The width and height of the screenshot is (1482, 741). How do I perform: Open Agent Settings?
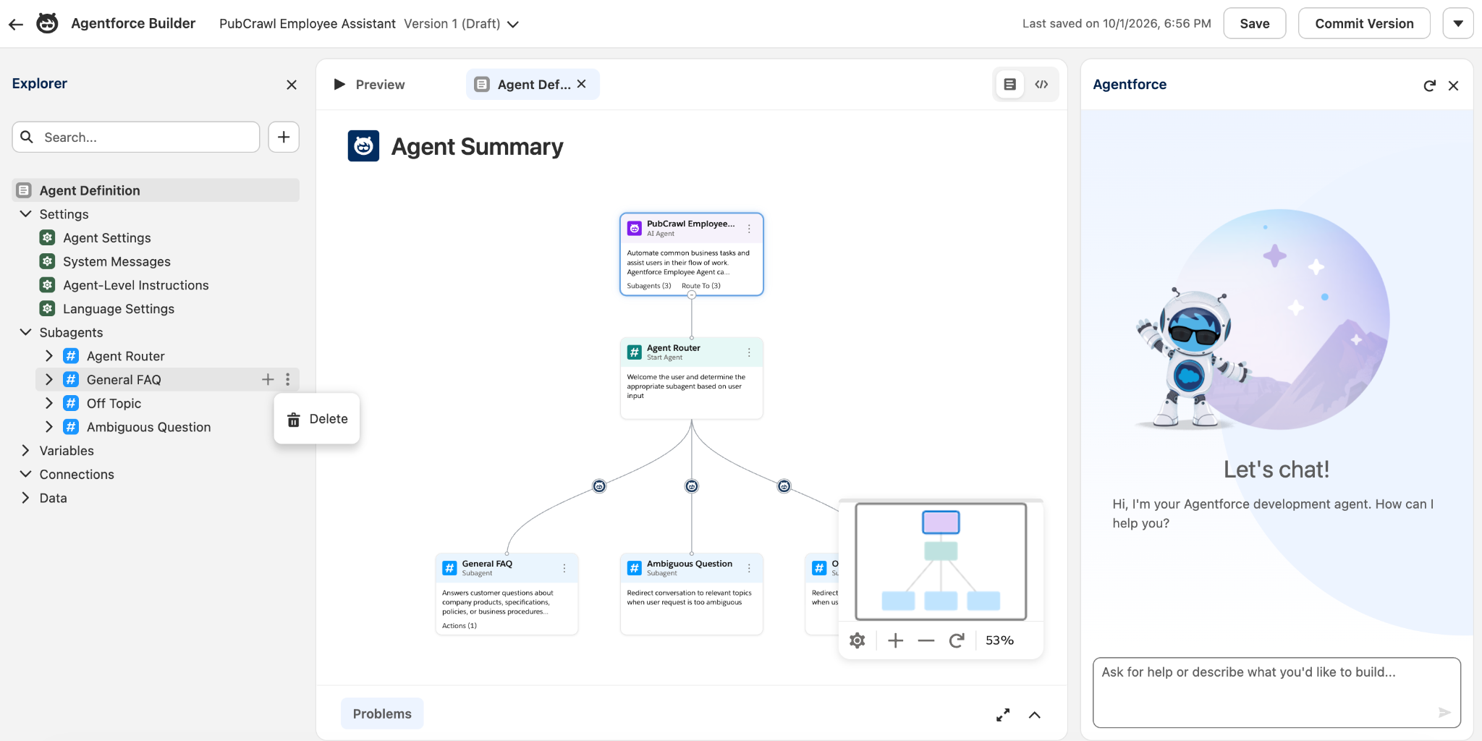pyautogui.click(x=107, y=238)
